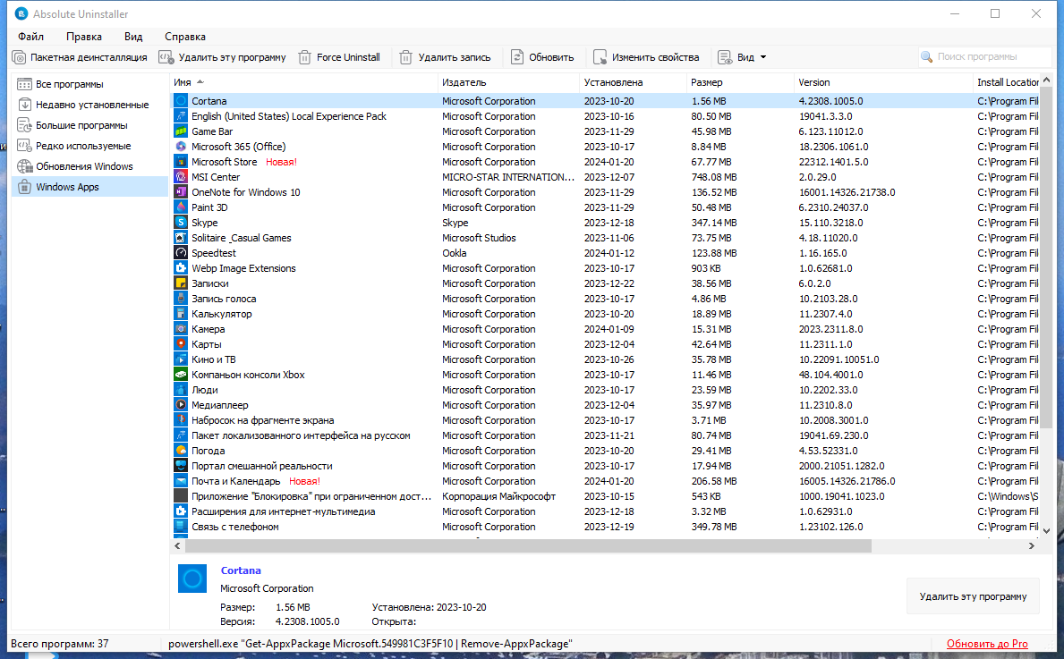Refresh the list with the Обновить icon

517,57
